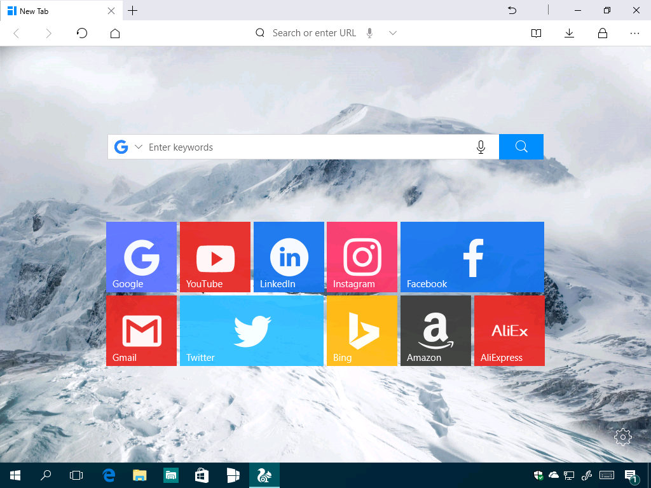Open the Windows Start menu
Image resolution: width=651 pixels, height=488 pixels.
coord(15,475)
